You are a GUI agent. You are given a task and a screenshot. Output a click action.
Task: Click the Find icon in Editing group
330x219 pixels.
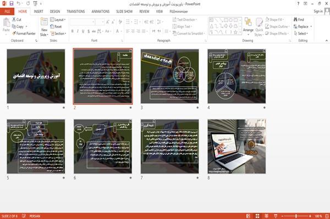(295, 19)
